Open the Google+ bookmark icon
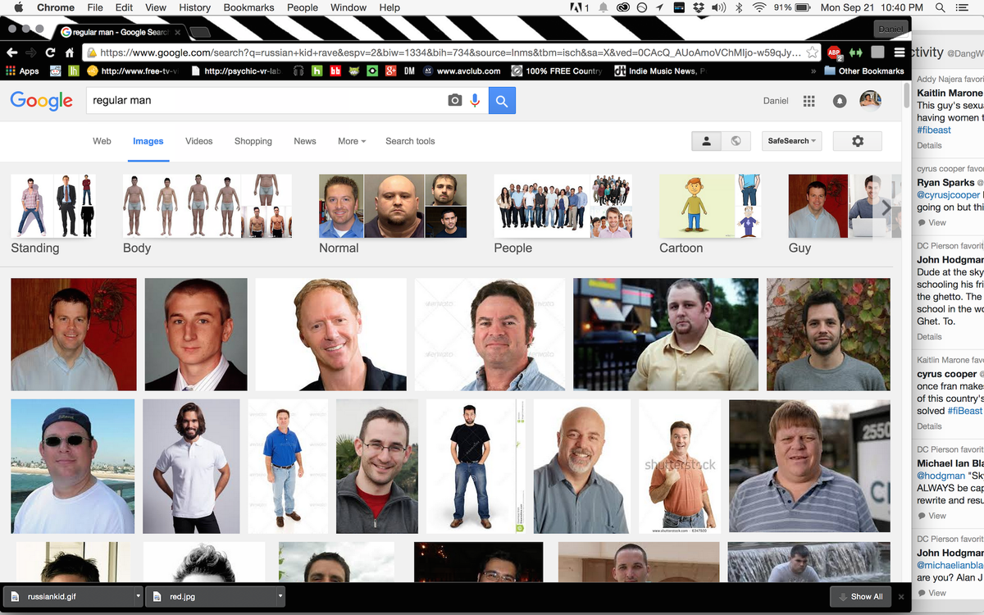This screenshot has height=615, width=984. (391, 71)
